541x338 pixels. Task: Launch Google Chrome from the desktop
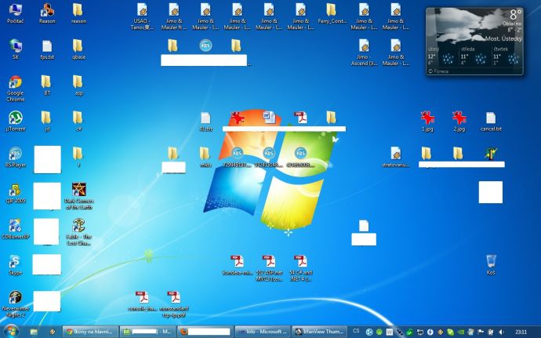tap(15, 89)
